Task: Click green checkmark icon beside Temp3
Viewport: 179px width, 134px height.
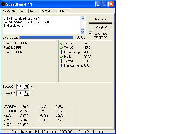Action: coord(62,43)
